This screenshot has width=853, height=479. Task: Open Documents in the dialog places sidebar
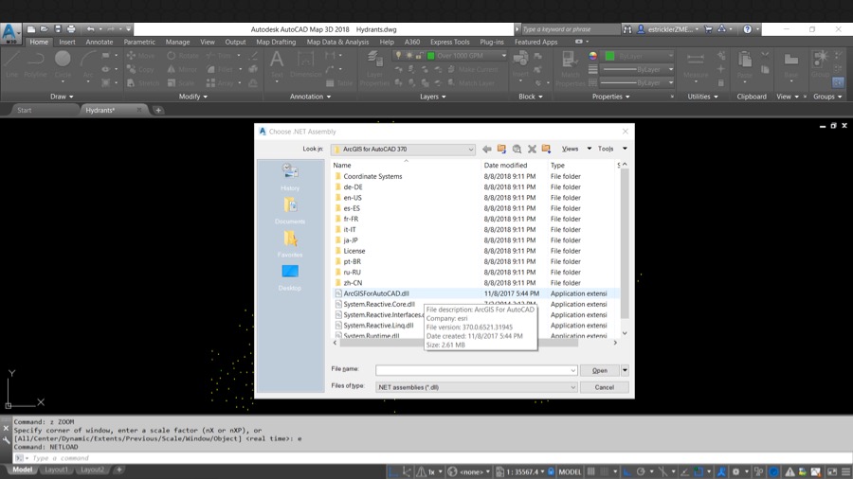click(x=290, y=210)
